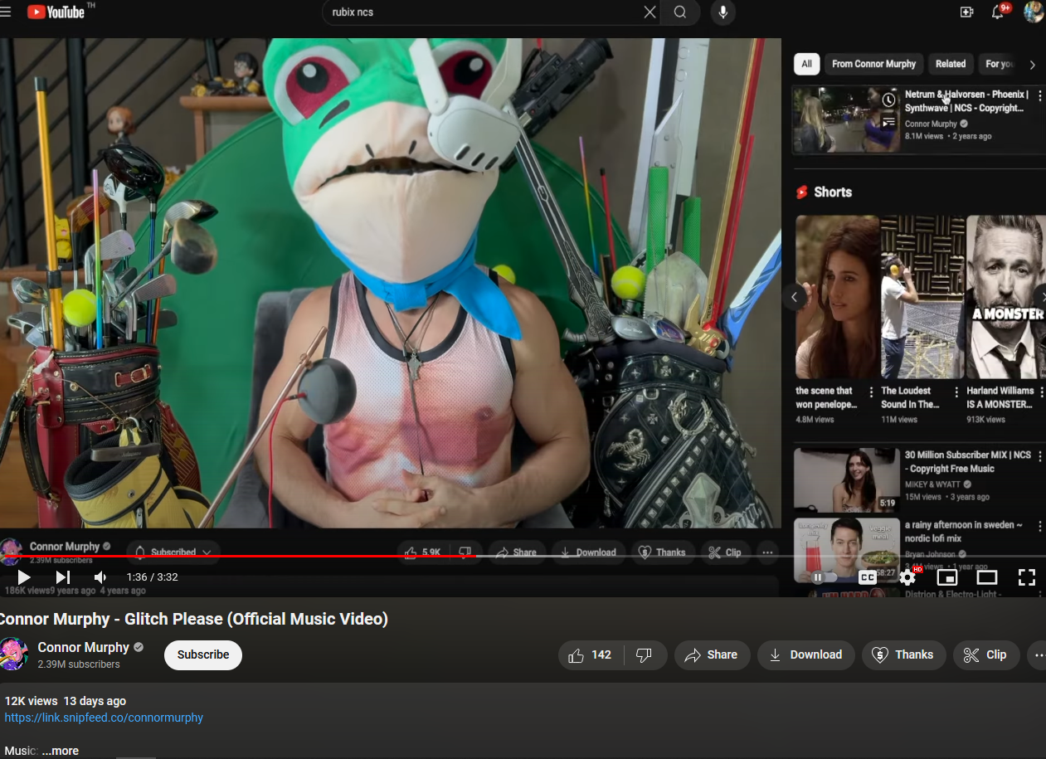Mute the video audio

[x=100, y=577]
